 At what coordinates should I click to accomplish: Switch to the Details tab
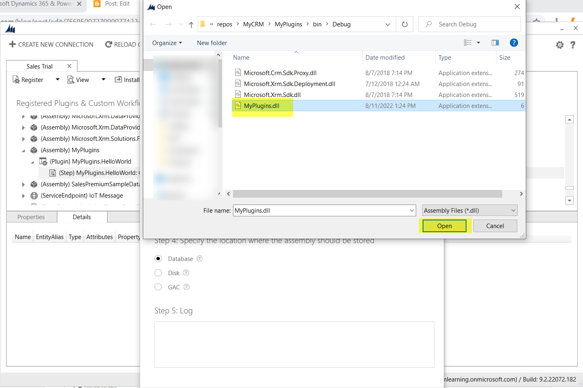coord(82,217)
